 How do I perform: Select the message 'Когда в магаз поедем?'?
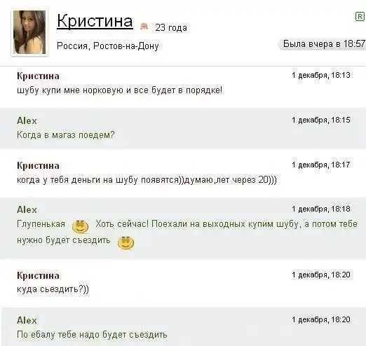[x=66, y=135]
